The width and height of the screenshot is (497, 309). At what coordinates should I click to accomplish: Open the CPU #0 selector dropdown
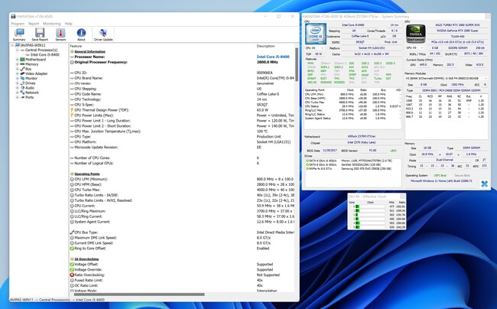315,47
